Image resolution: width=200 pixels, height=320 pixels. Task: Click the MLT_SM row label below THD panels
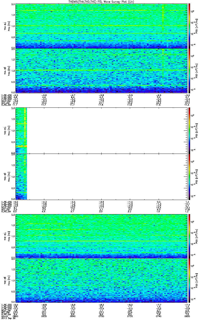(x=5, y=210)
